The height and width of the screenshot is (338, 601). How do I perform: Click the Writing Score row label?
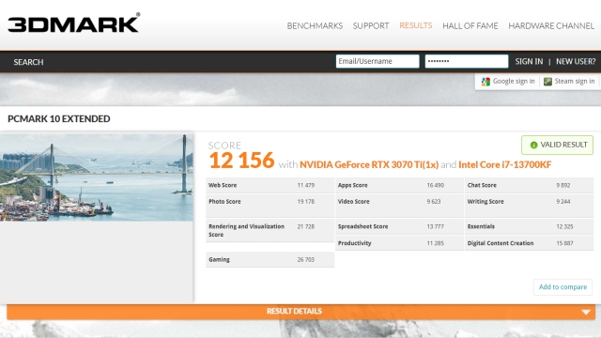pos(485,202)
